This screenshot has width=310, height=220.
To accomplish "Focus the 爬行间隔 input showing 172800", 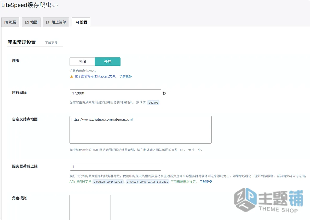I will pyautogui.click(x=116, y=93).
